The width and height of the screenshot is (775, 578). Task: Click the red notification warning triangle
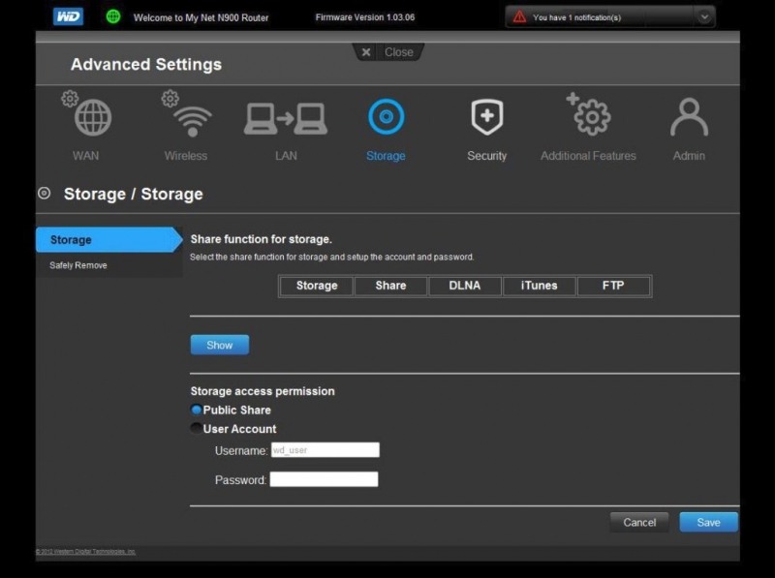tap(519, 17)
